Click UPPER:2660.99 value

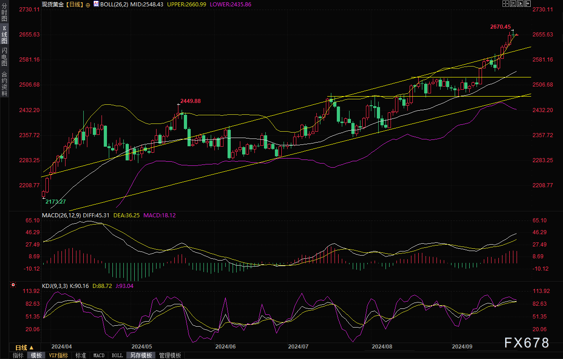pyautogui.click(x=186, y=4)
